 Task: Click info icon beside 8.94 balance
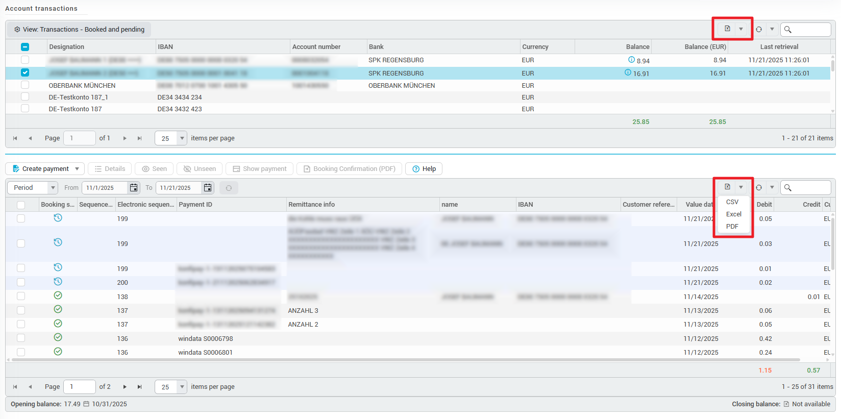[x=631, y=60]
